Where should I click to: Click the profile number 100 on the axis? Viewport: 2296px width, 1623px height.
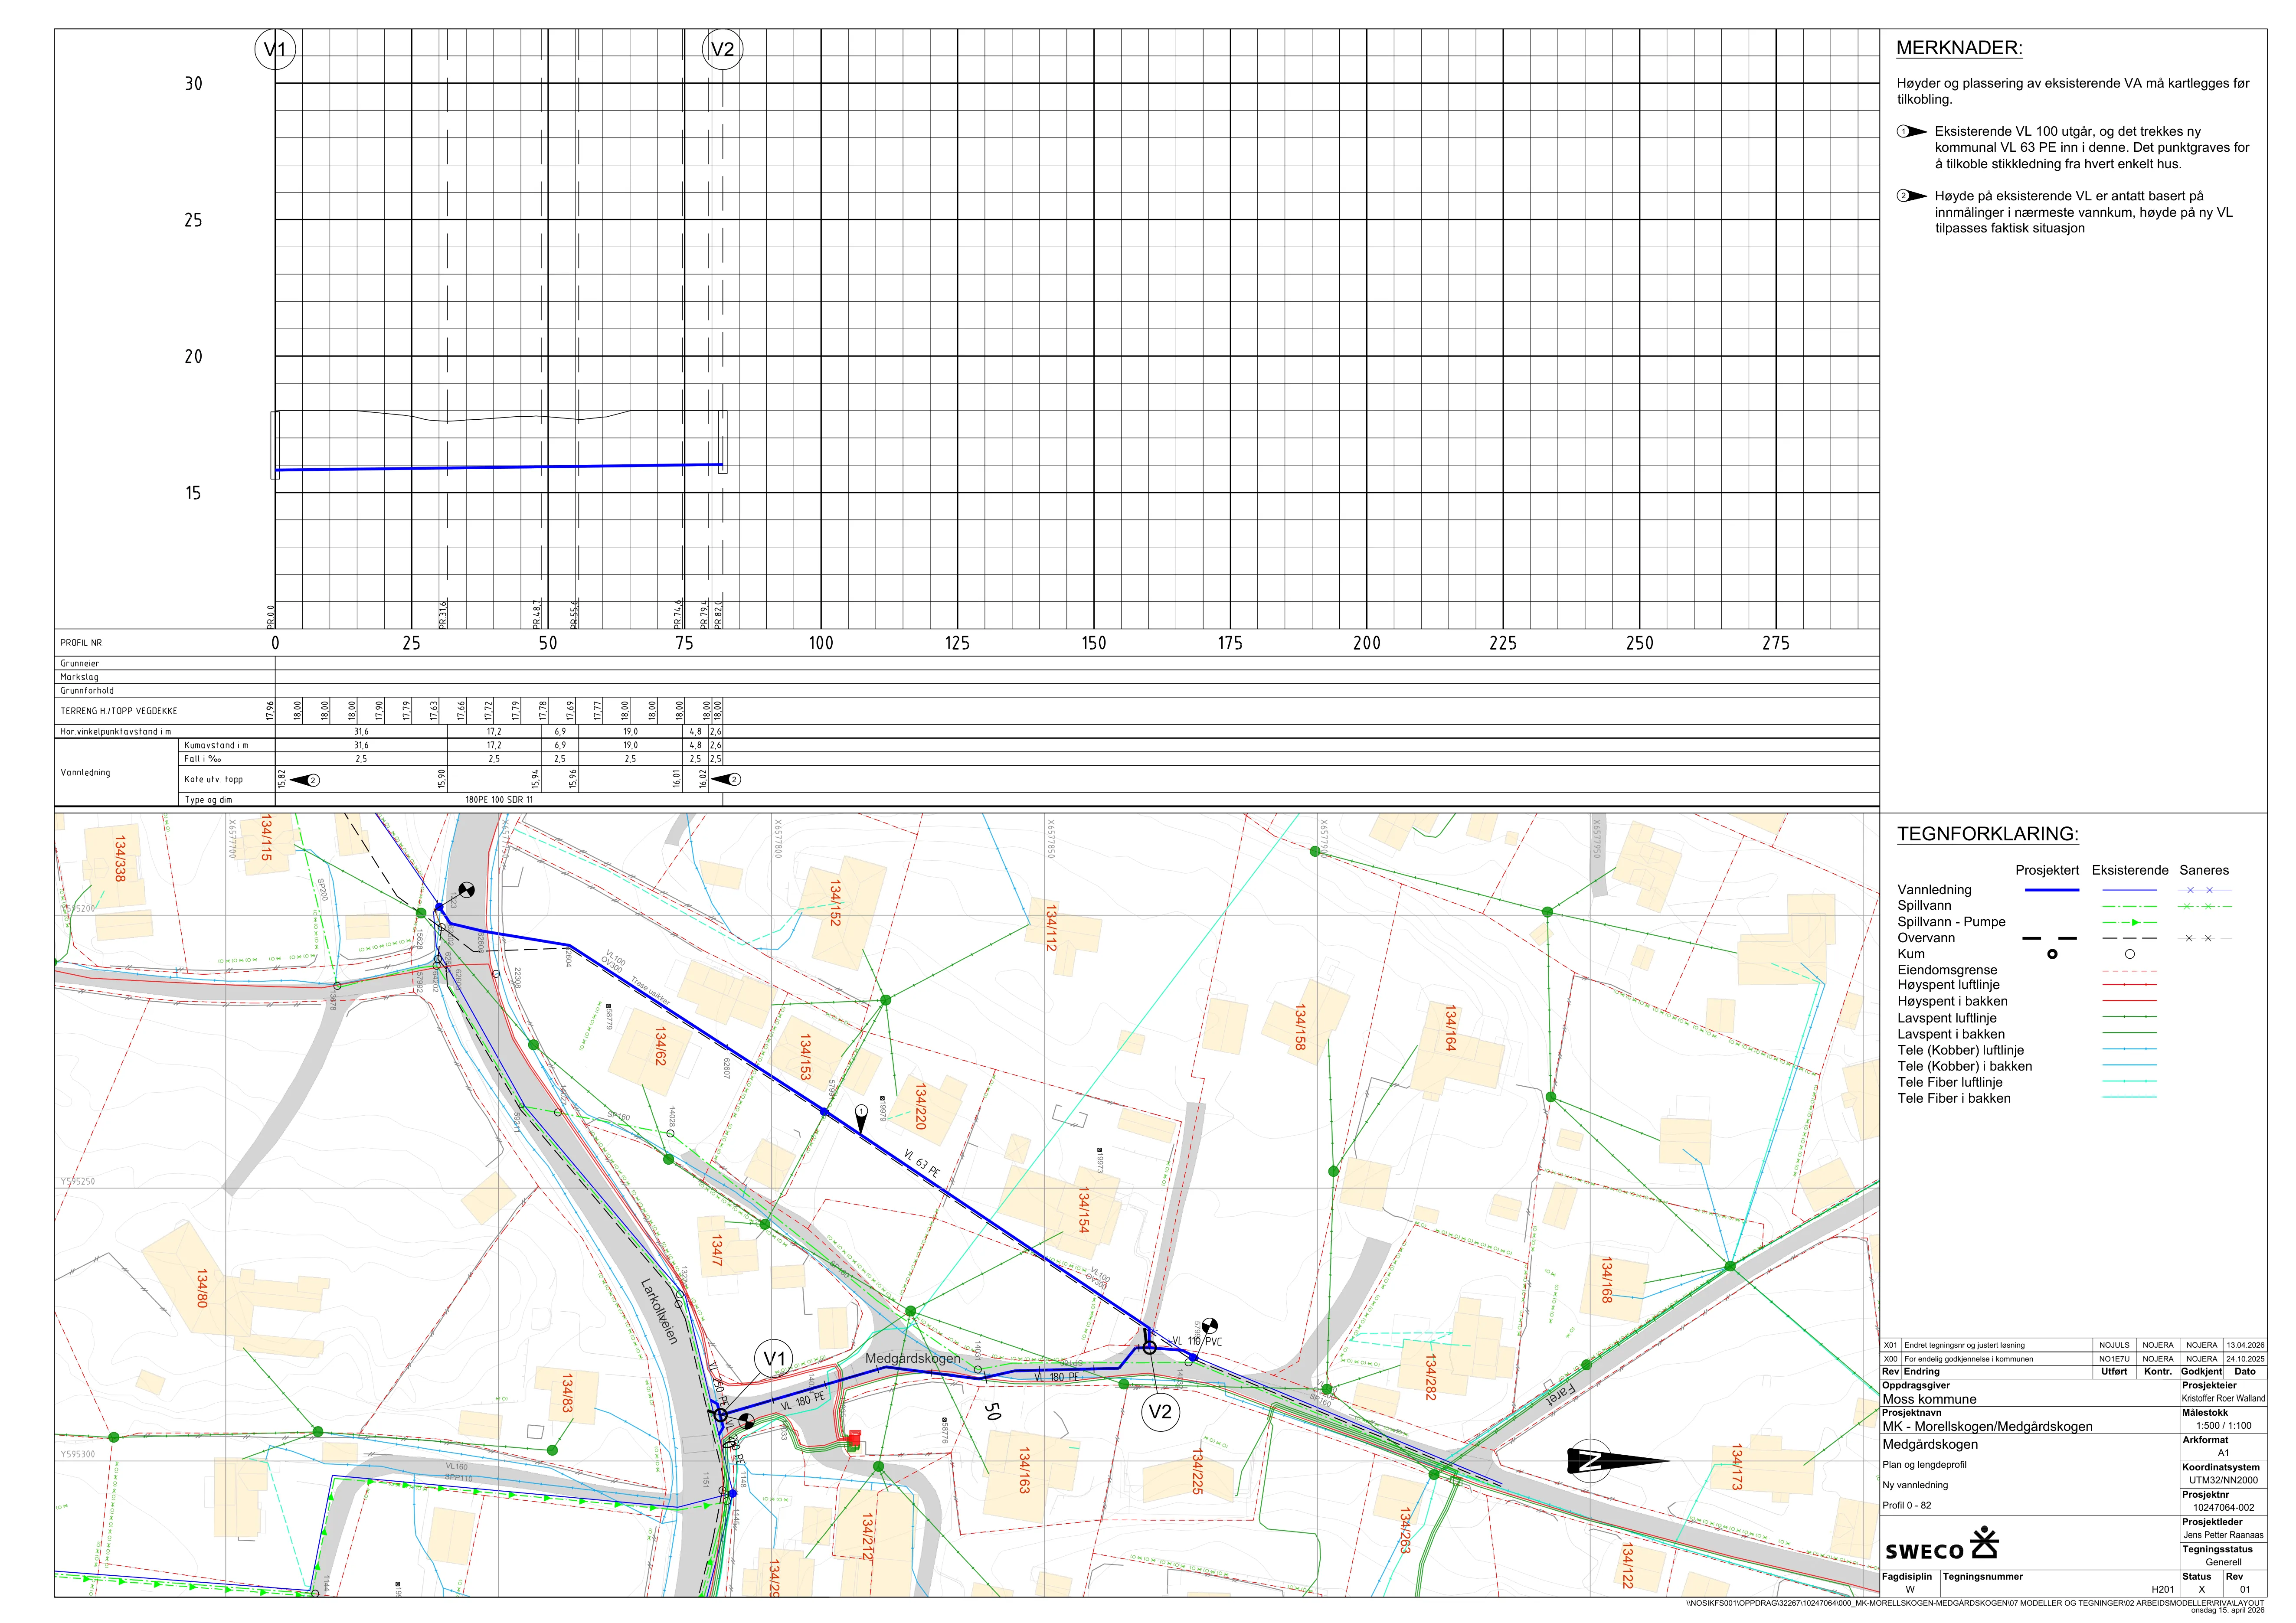coord(821,643)
